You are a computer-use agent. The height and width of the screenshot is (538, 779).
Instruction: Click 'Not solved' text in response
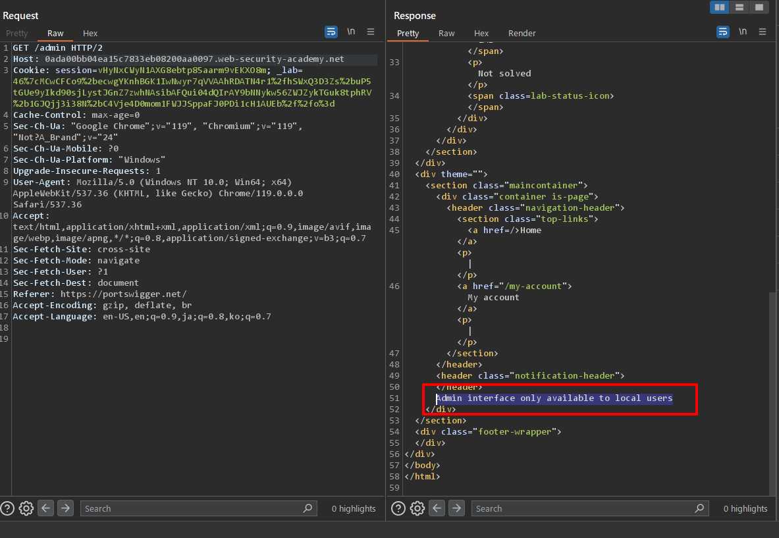pyautogui.click(x=504, y=73)
